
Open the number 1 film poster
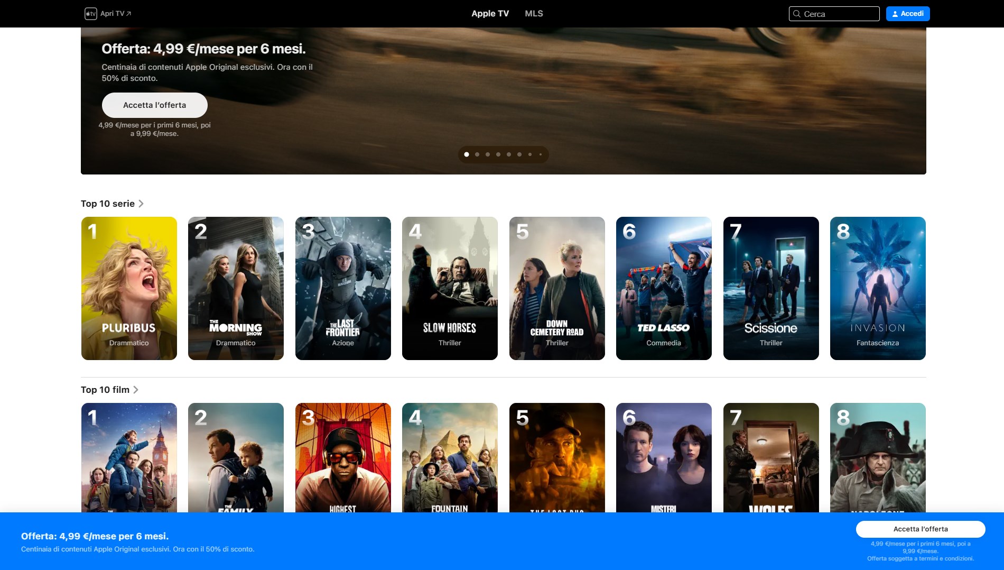click(x=129, y=457)
